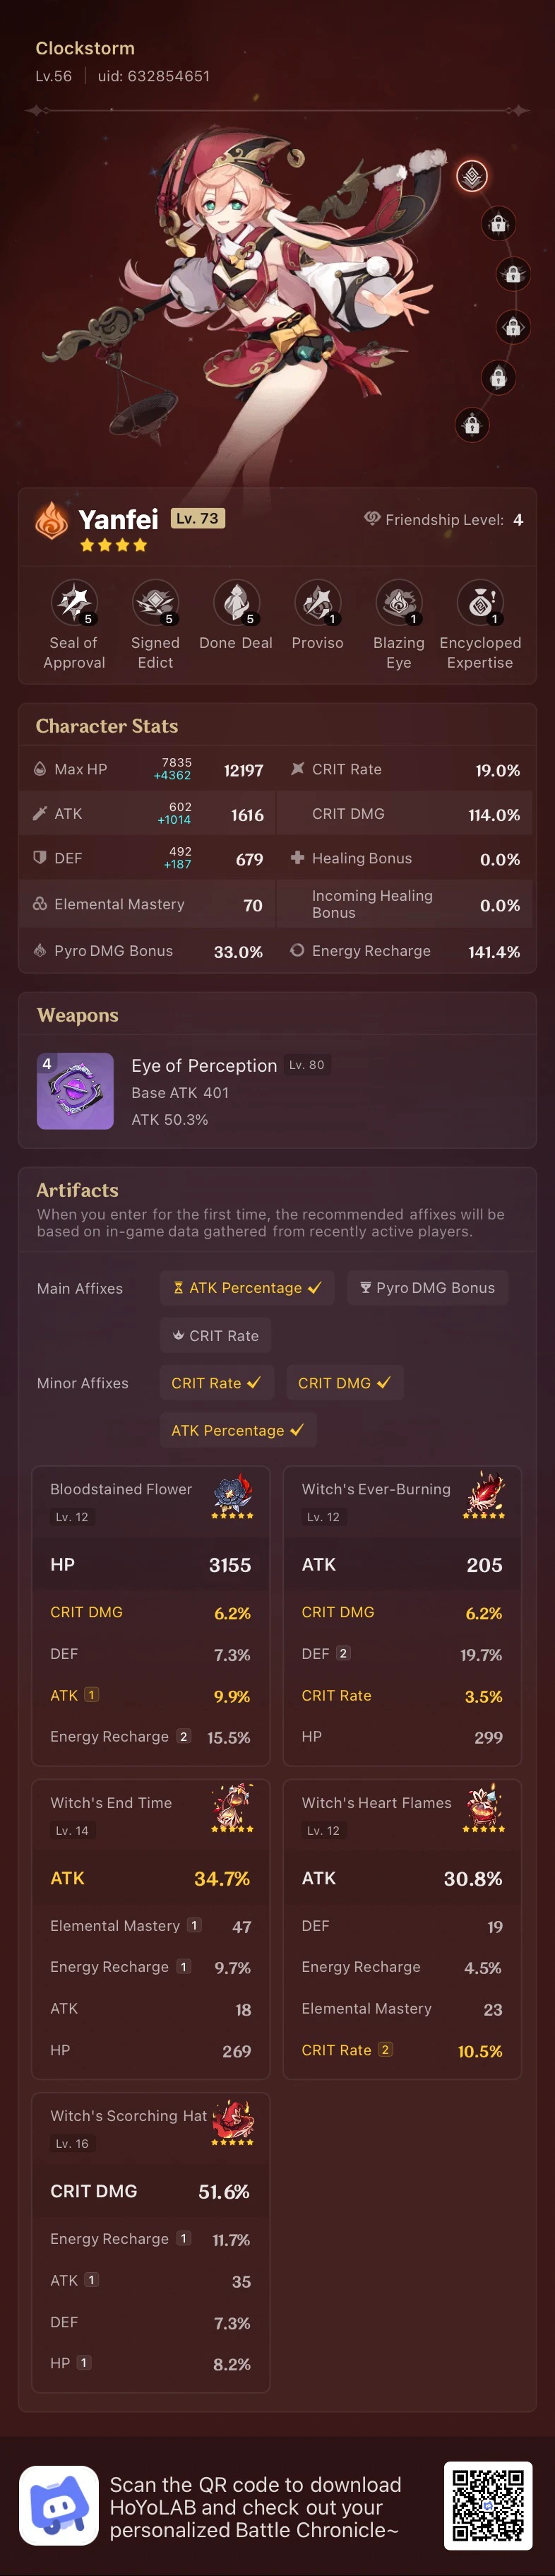Click the Yanfei Pyro element icon
555x2576 pixels.
[x=51, y=520]
